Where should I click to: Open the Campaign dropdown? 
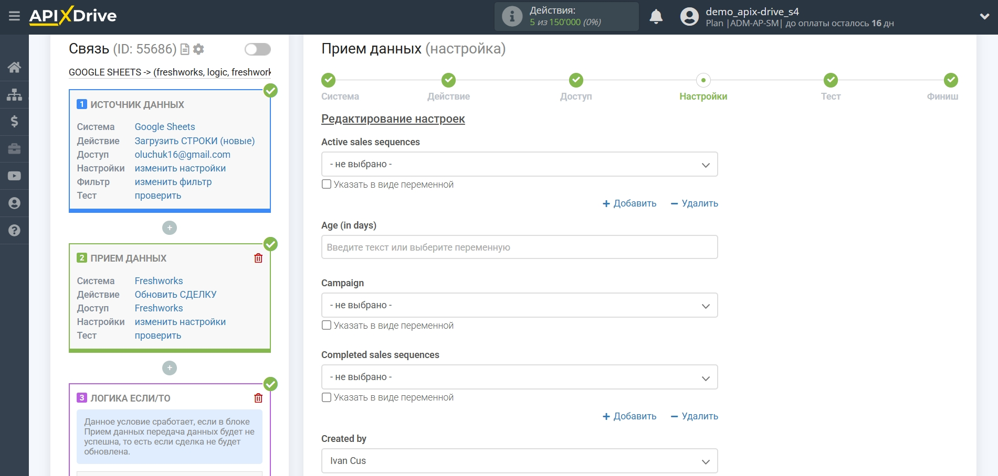(519, 306)
